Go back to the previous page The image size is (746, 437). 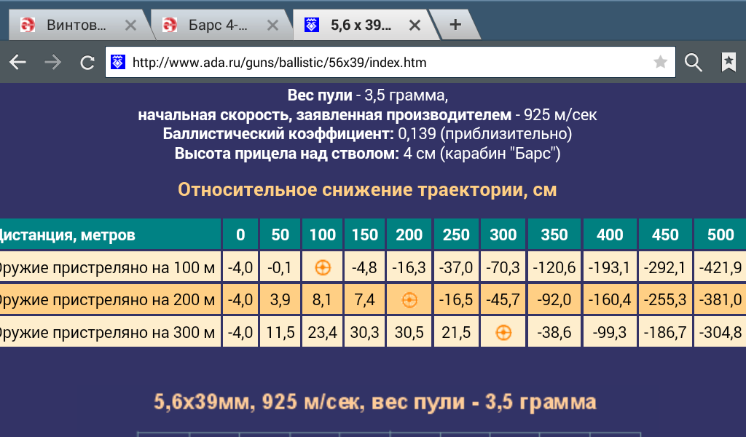[x=17, y=63]
